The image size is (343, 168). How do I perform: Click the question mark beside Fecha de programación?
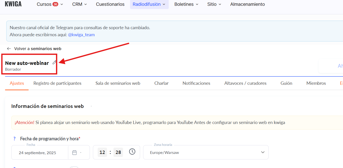pyautogui.click(x=15, y=139)
